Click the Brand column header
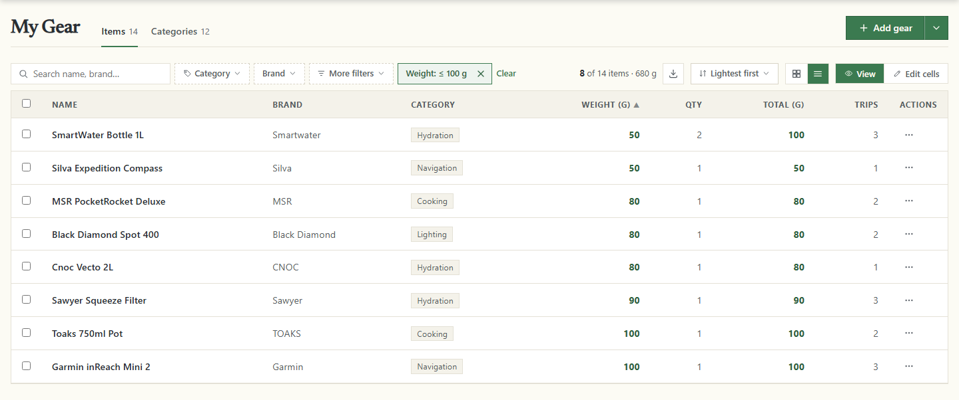 pos(288,105)
